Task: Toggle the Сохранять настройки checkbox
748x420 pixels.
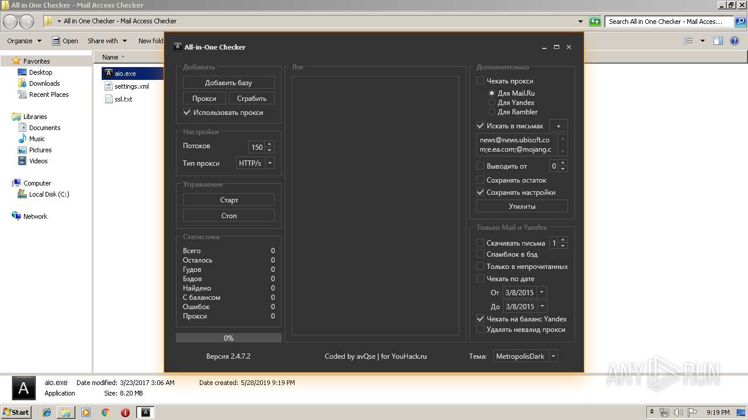Action: click(x=480, y=192)
